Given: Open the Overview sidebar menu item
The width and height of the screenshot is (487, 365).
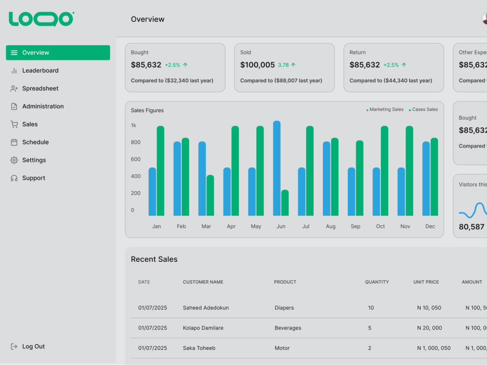Looking at the screenshot, I should [x=58, y=53].
